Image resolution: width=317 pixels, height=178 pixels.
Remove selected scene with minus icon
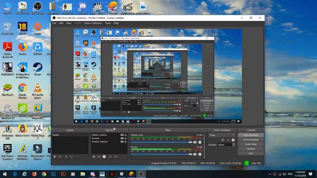[x=60, y=157]
